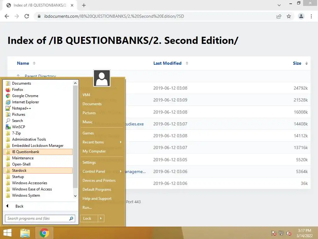Open Music from the Start menu

coord(102,122)
